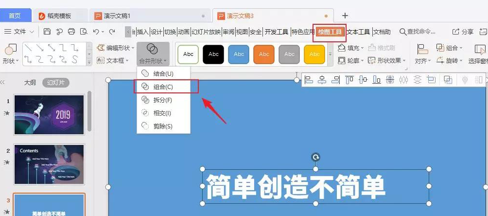488x216 pixels.
Task: Open the 对齐 align dropdown
Action: [x=423, y=54]
